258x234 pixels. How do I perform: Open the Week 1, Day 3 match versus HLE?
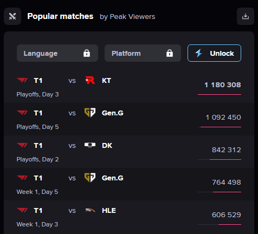(129, 217)
